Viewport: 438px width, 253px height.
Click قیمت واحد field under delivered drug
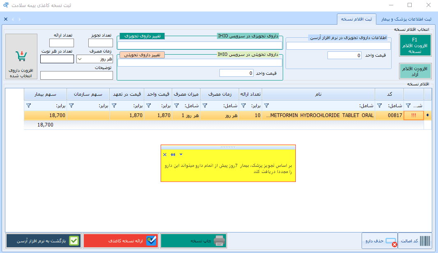(236, 73)
